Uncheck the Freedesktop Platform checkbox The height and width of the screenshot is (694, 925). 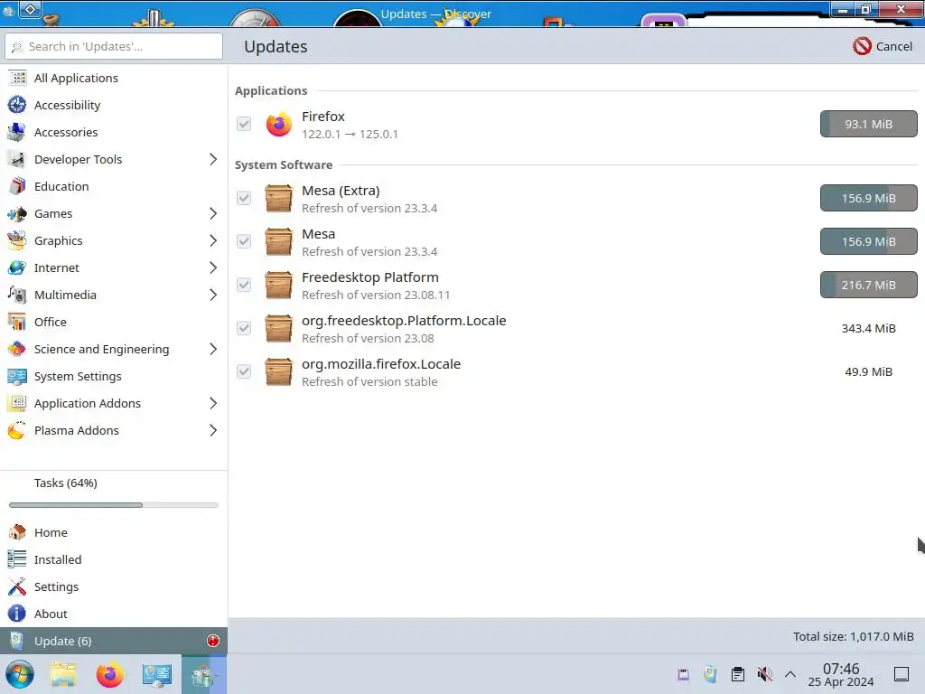click(244, 285)
